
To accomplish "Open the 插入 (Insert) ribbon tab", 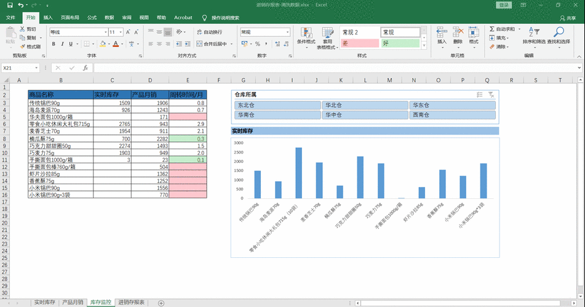I will [x=48, y=18].
